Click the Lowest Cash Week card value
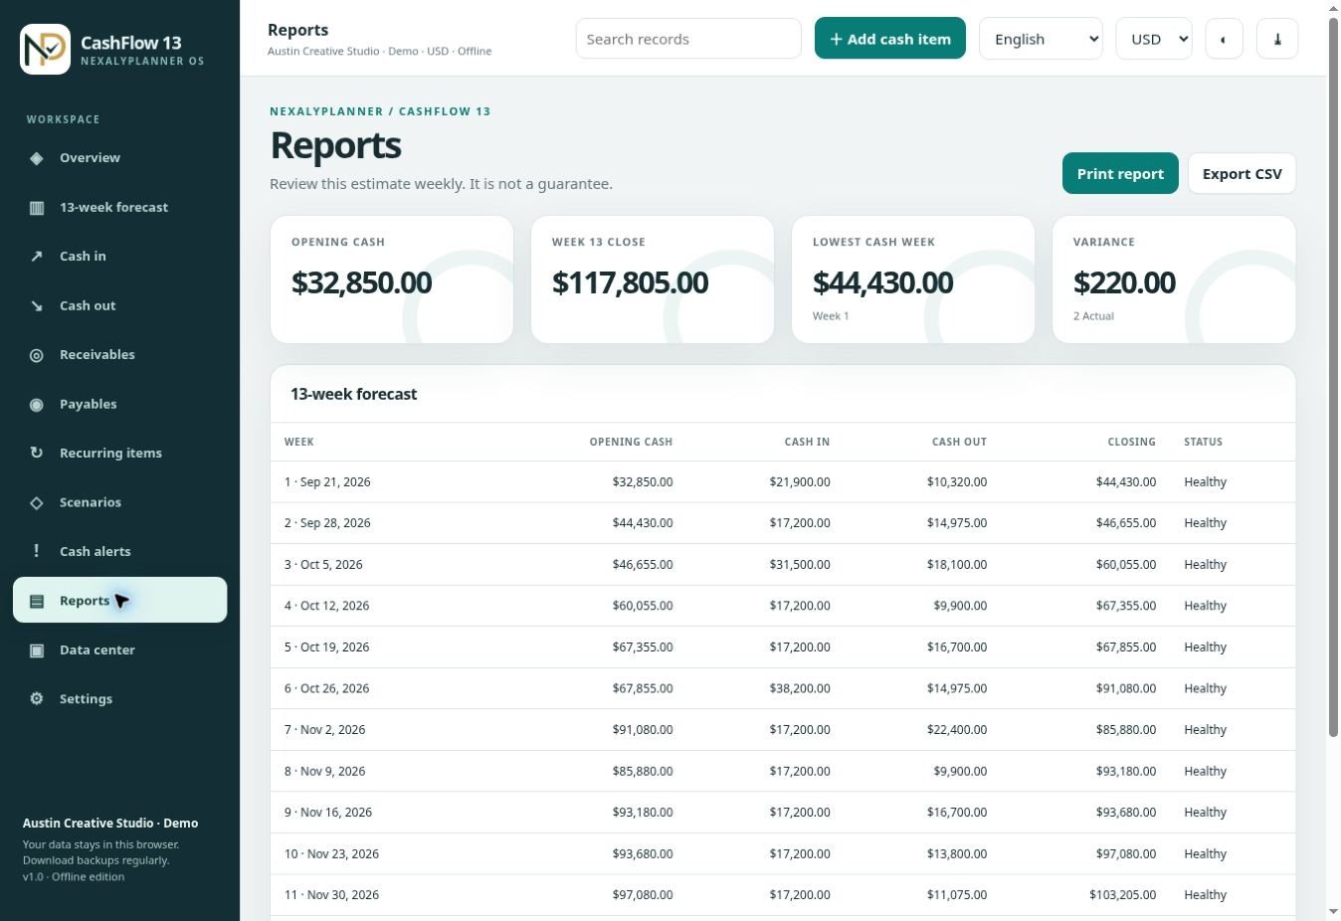Screen dimensions: 1341x921 pos(882,282)
